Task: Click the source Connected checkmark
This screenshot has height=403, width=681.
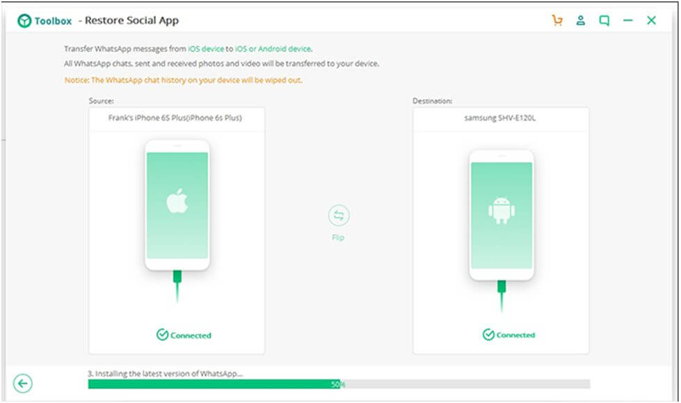Action: [x=162, y=335]
